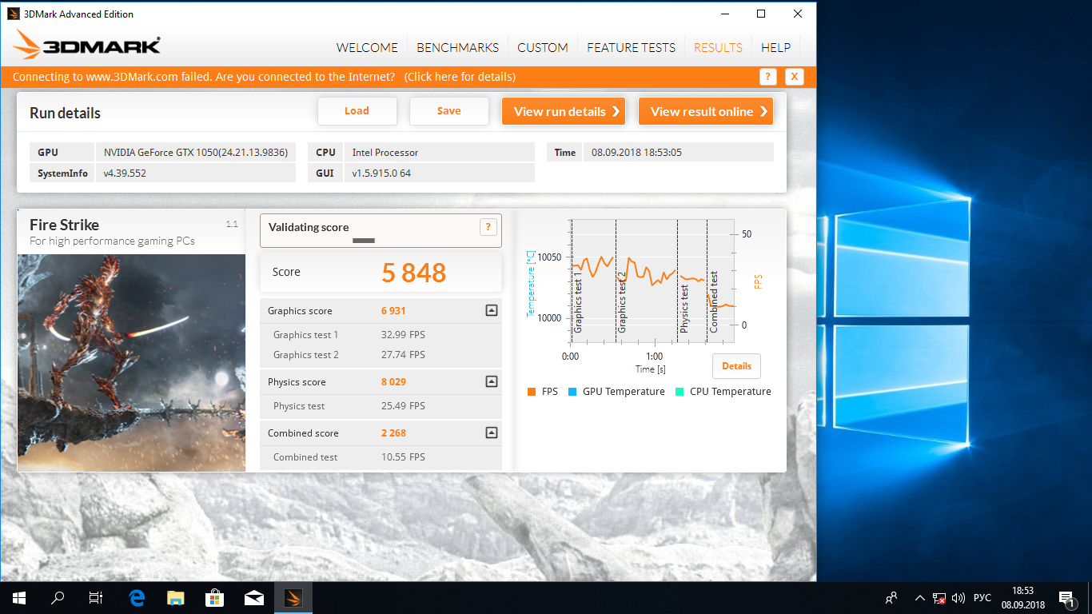Open the FEATURE TESTS tab

[631, 47]
